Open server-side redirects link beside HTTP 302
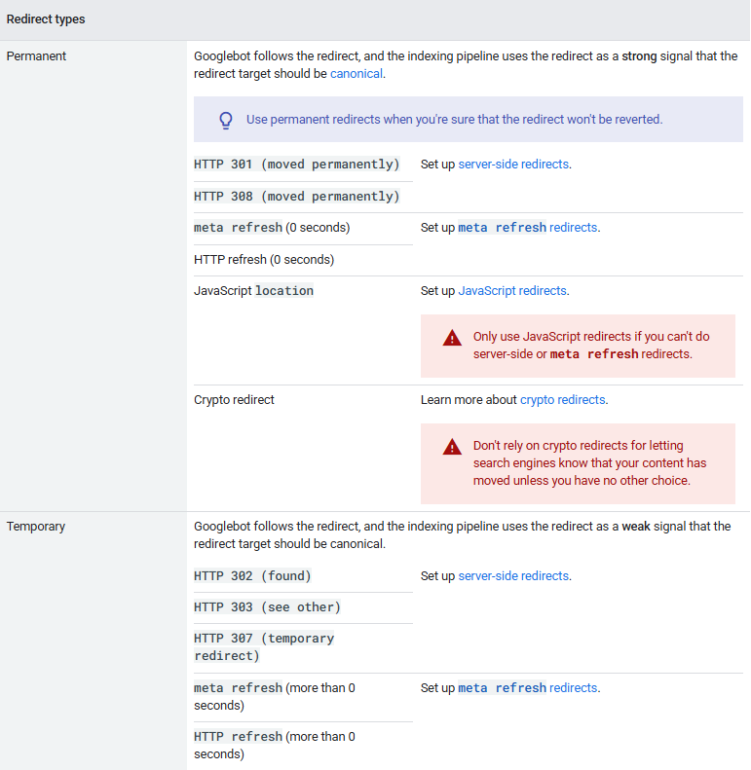This screenshot has height=770, width=751. click(513, 576)
